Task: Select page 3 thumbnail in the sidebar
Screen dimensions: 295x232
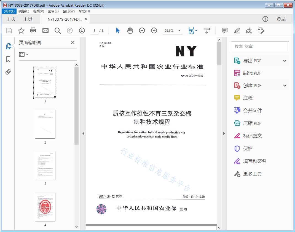Action: coord(45,165)
